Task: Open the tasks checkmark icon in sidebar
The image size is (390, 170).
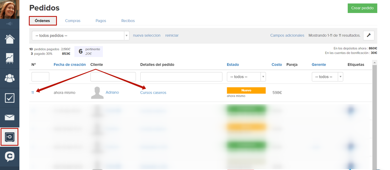Action: (9, 98)
